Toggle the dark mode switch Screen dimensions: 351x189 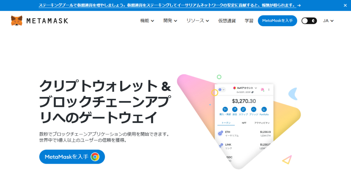[x=309, y=21]
